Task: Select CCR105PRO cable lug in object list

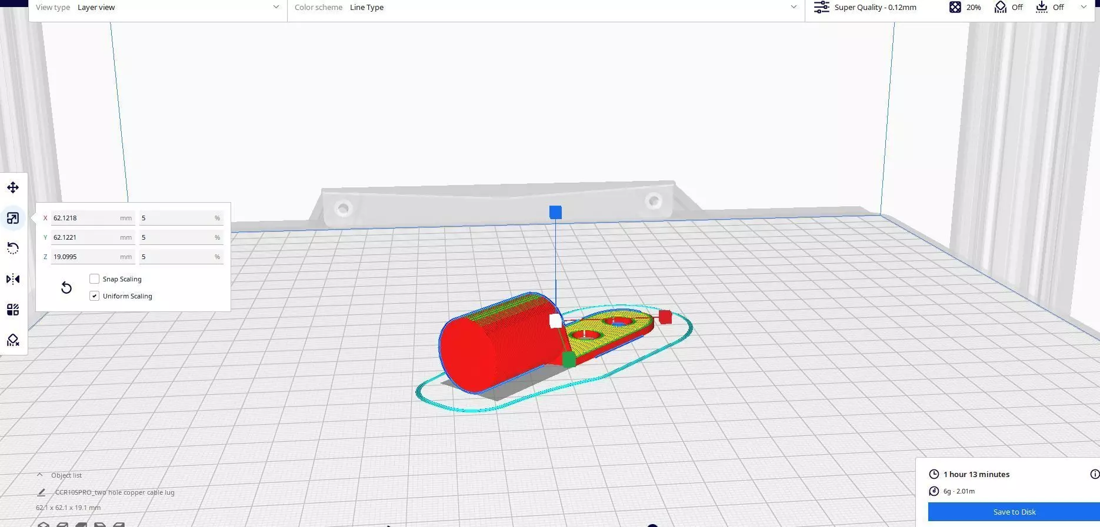Action: 115,492
